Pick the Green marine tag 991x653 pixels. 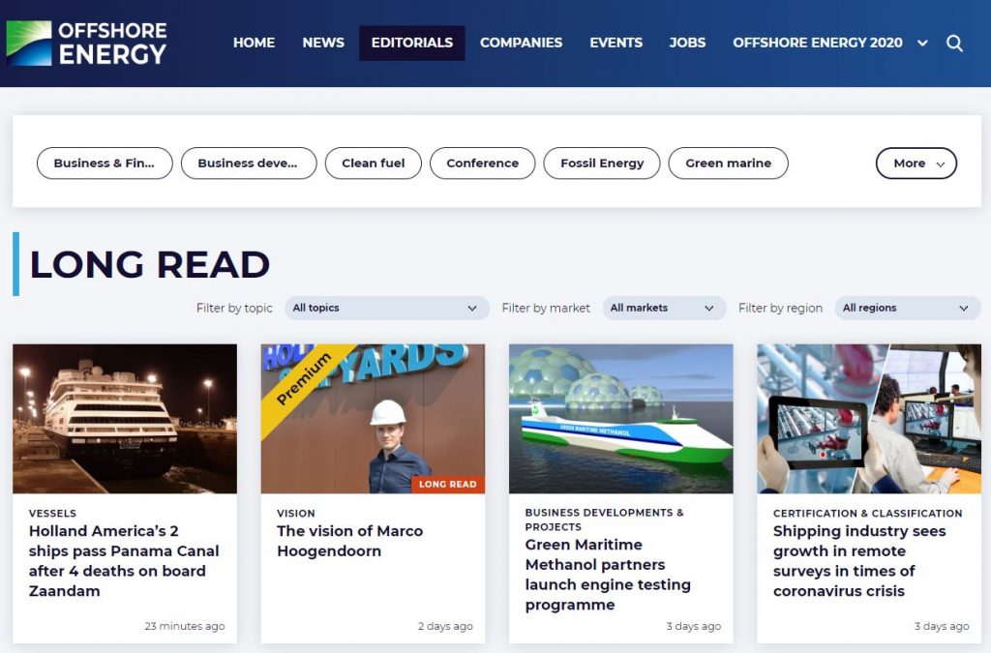pos(728,163)
